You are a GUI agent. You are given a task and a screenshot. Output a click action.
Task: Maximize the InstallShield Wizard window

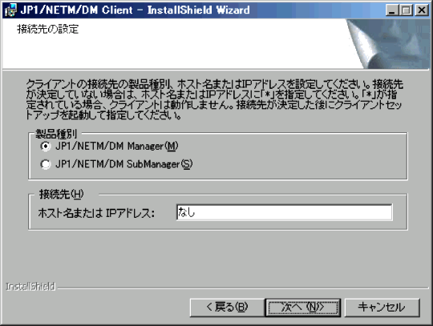[406, 10]
